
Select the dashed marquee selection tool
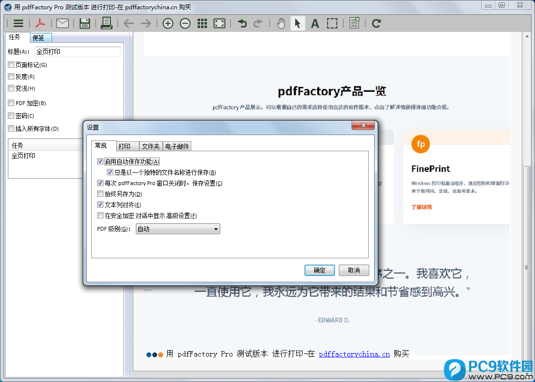coord(332,23)
